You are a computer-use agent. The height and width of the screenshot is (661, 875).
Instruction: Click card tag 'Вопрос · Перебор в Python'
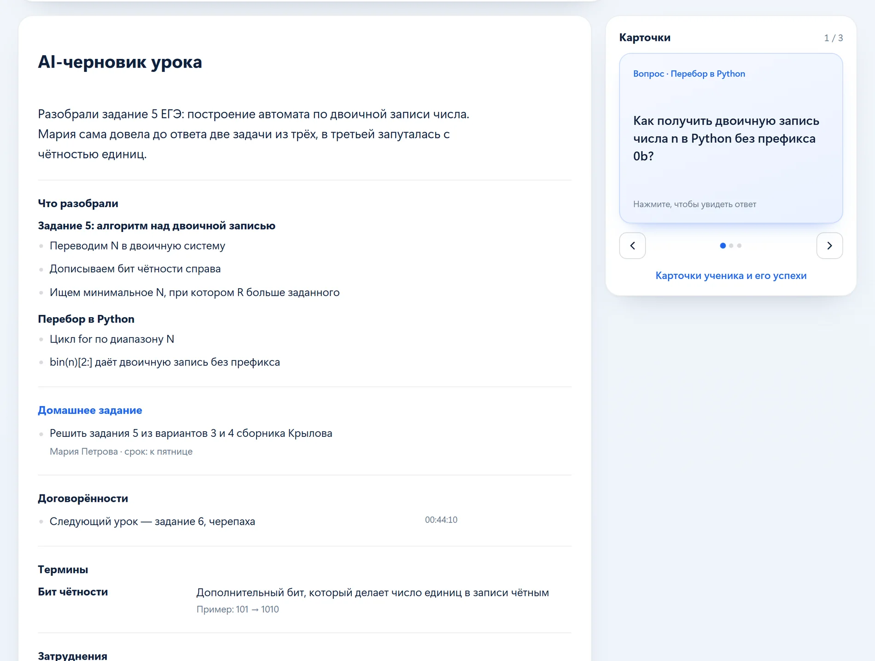click(689, 74)
